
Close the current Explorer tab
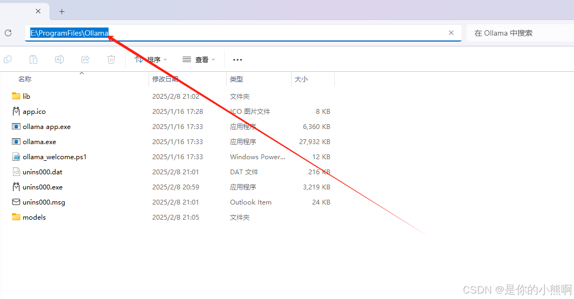[x=38, y=11]
